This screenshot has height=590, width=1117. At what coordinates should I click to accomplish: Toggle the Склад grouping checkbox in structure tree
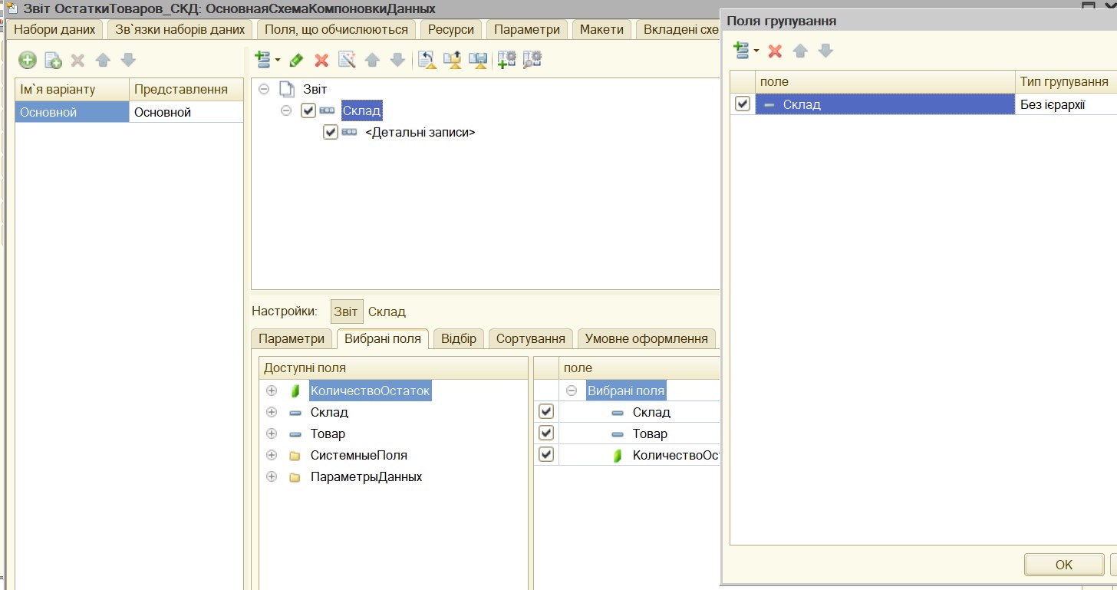click(308, 111)
